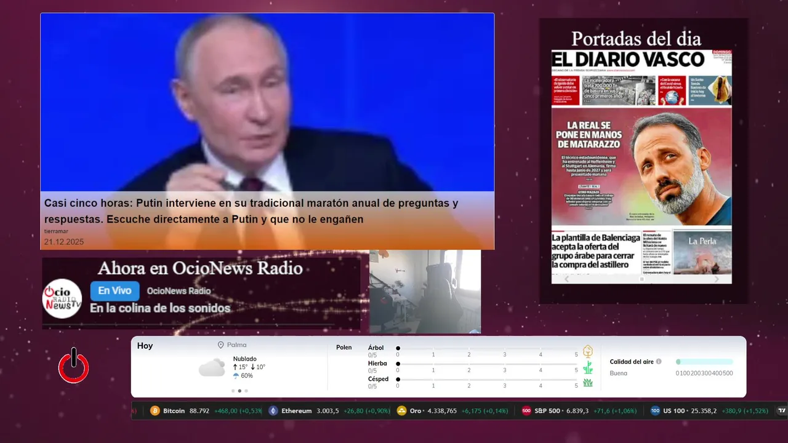788x443 pixels.
Task: Click the cloudy weather icon
Action: click(x=212, y=367)
